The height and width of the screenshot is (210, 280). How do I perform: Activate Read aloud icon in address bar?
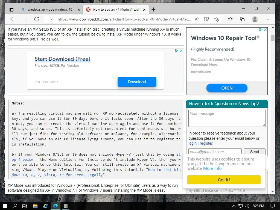197,19
